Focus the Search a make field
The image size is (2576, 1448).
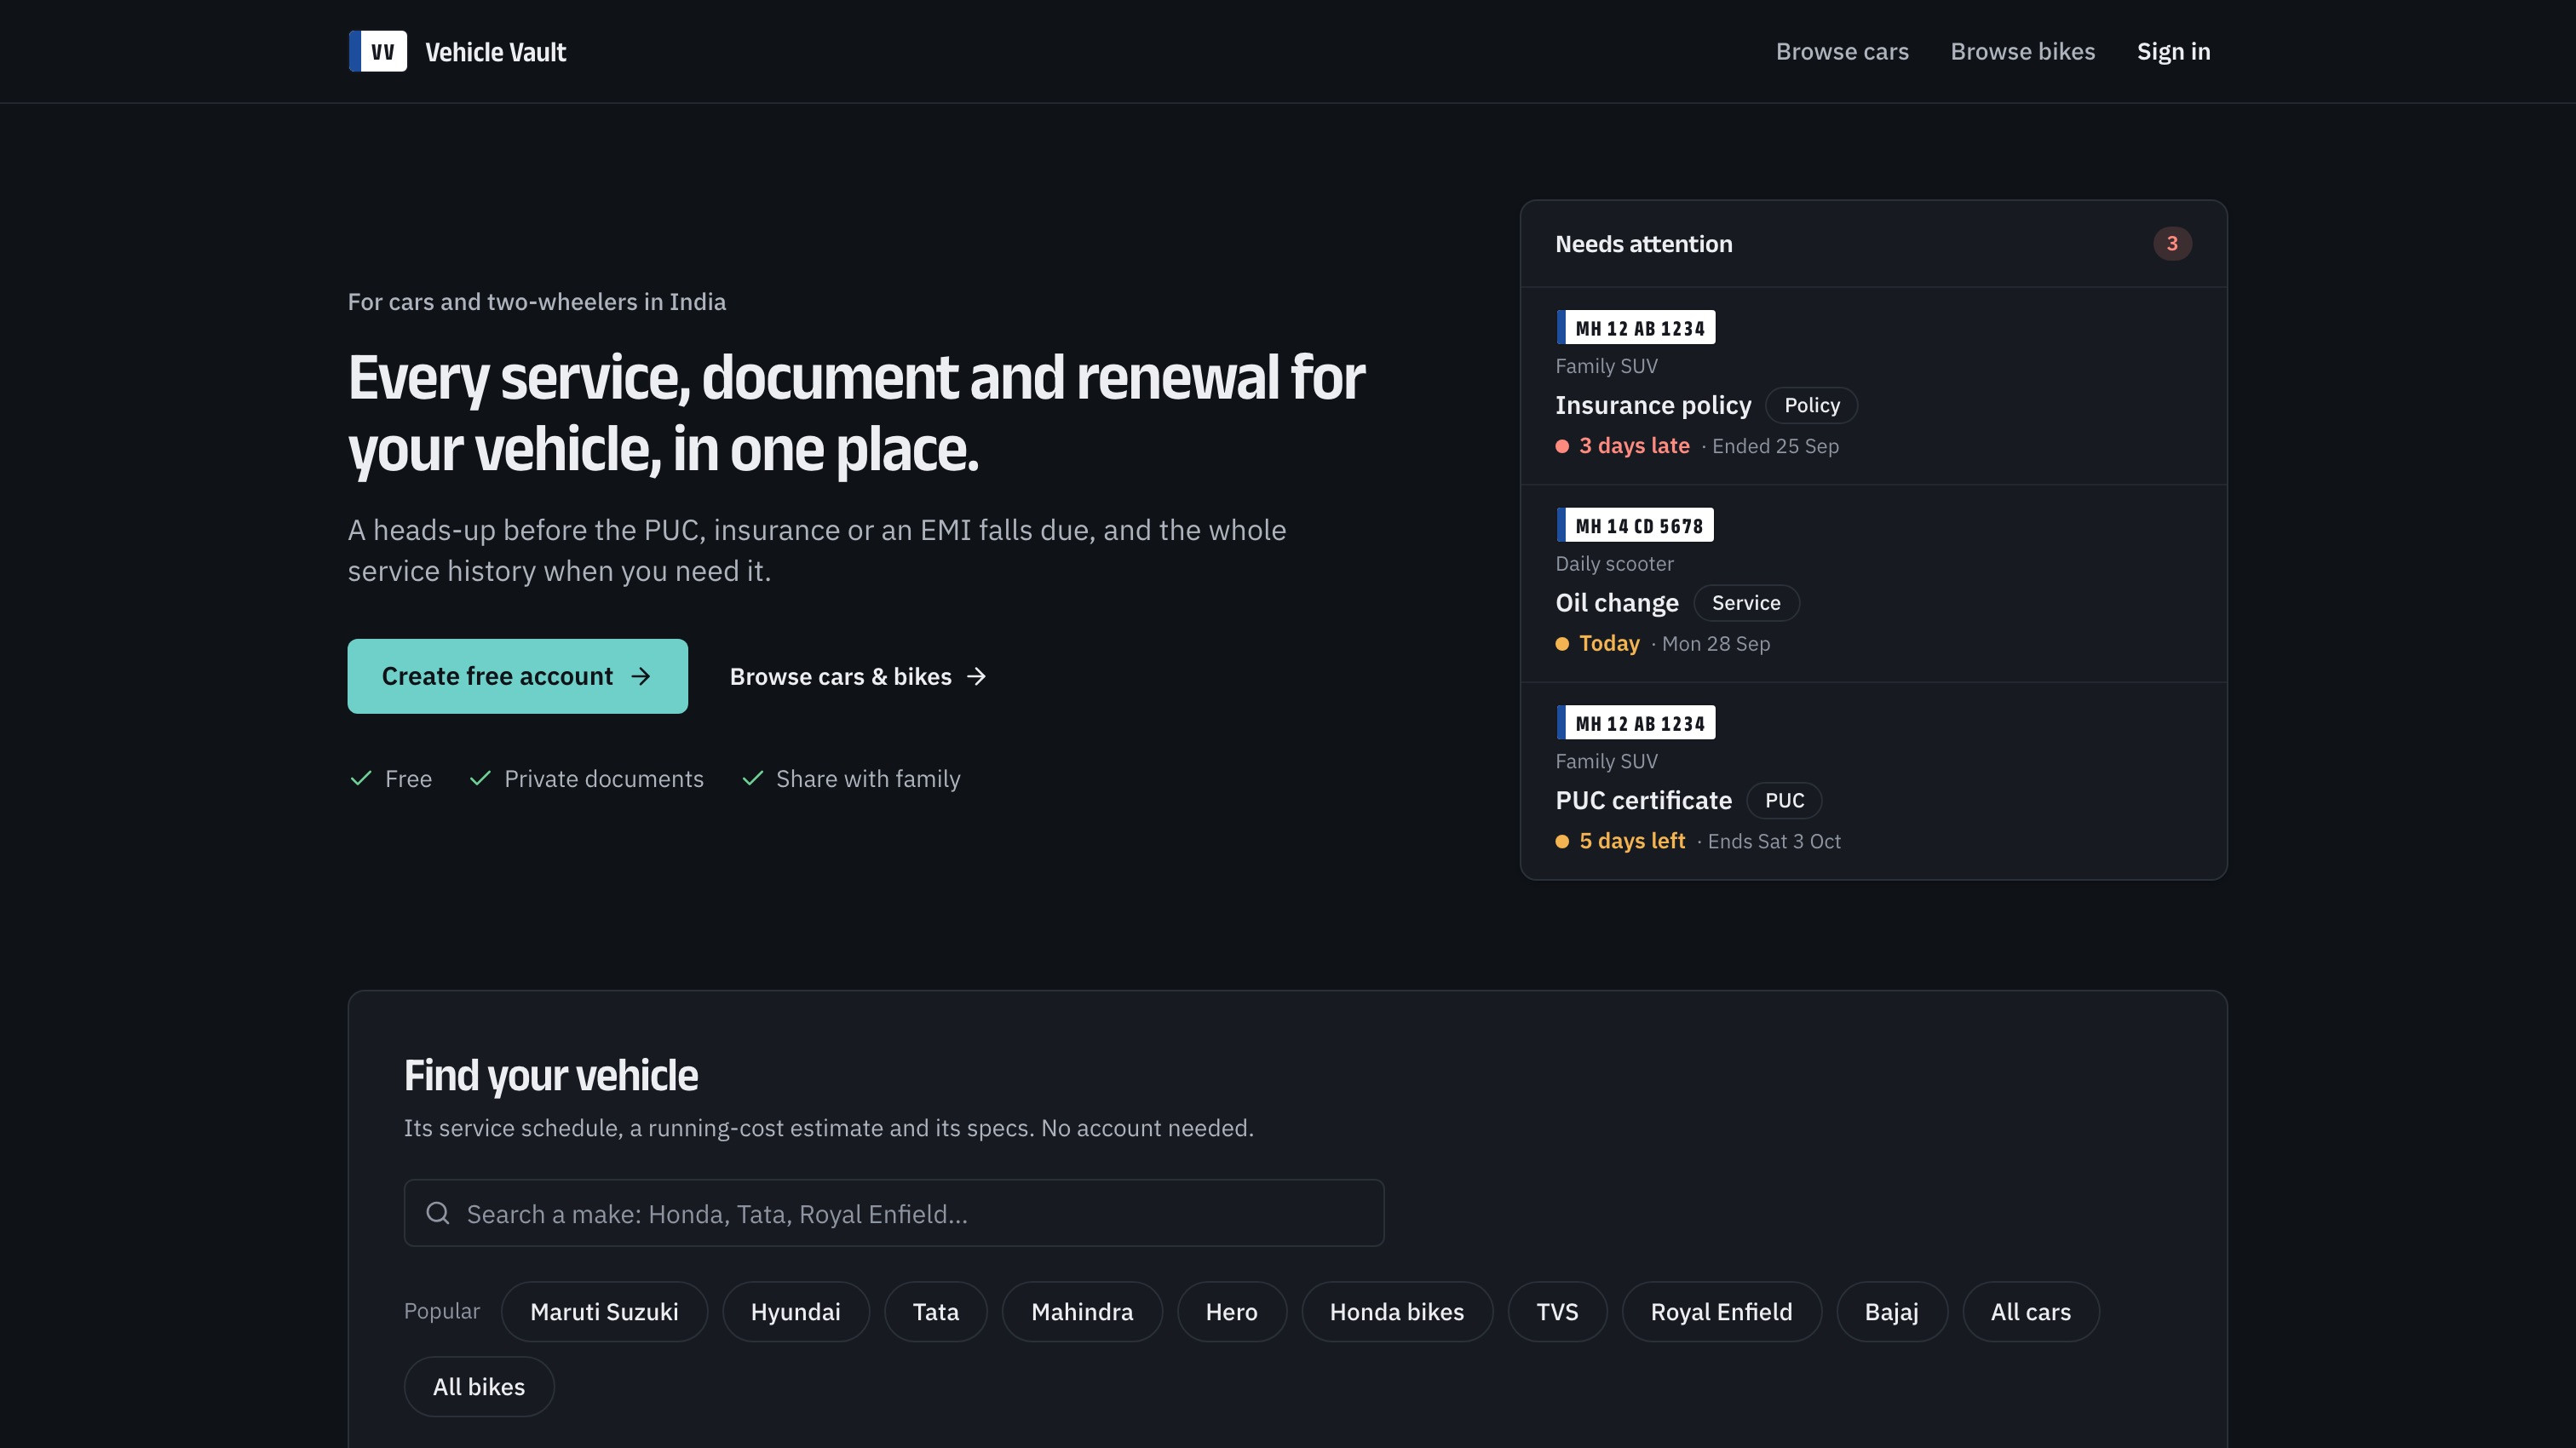coord(894,1213)
